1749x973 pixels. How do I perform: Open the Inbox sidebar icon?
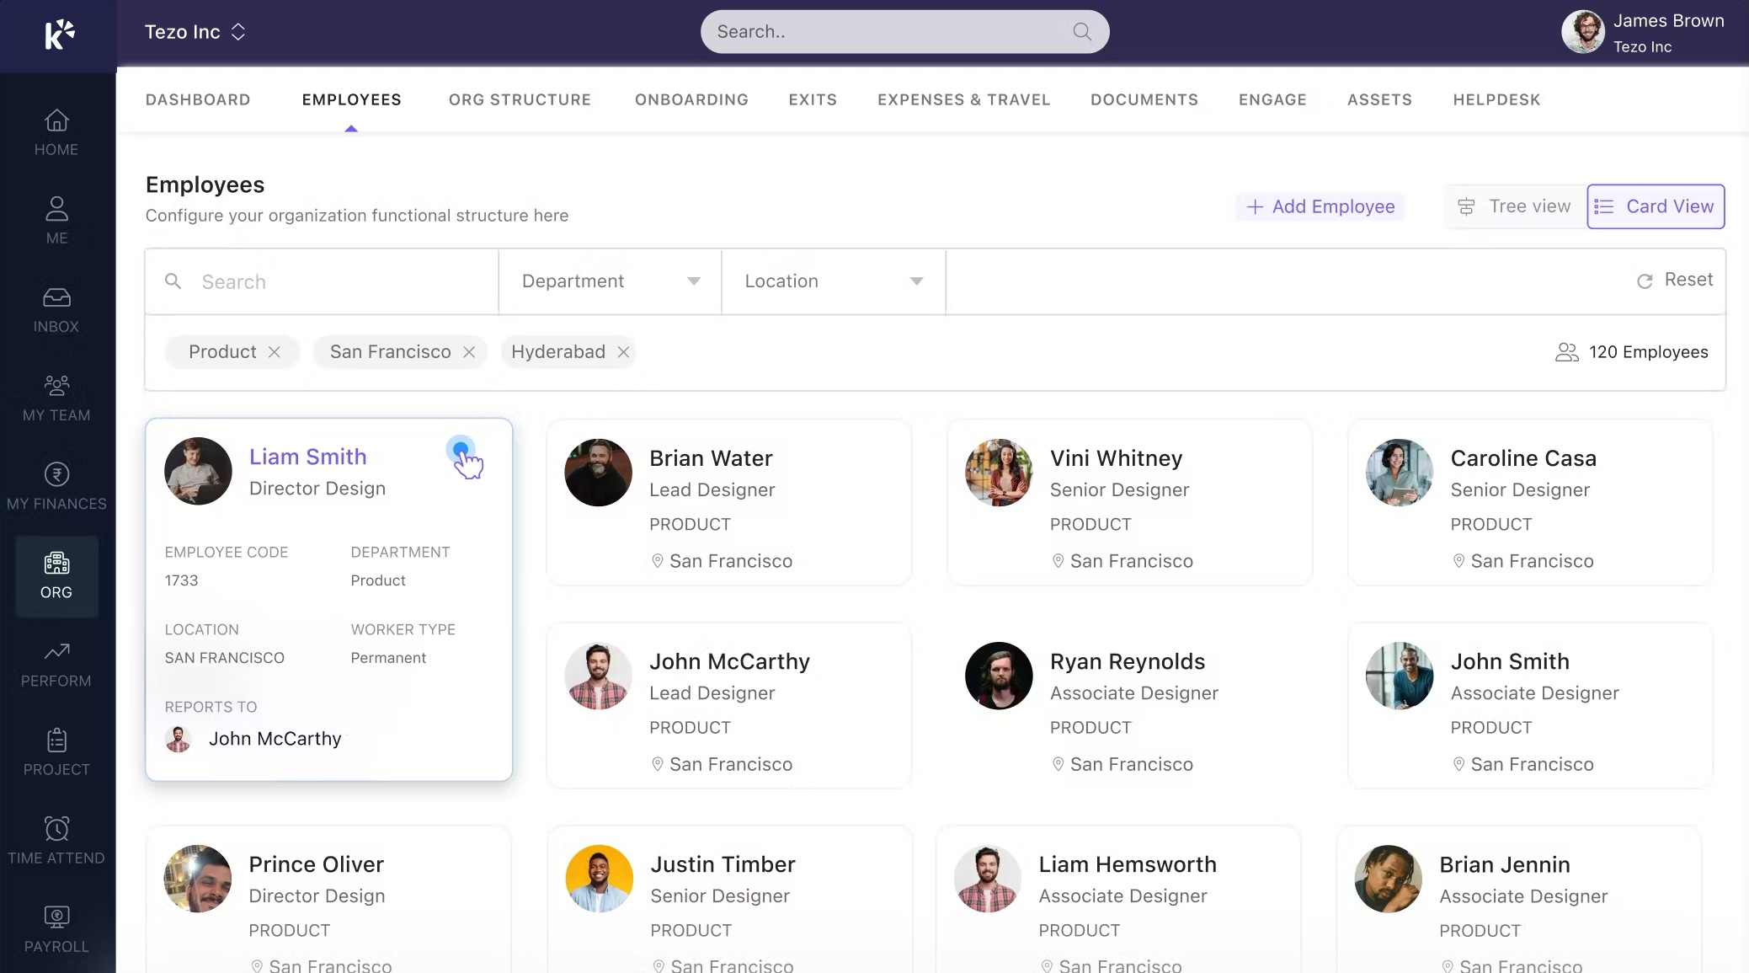click(56, 298)
